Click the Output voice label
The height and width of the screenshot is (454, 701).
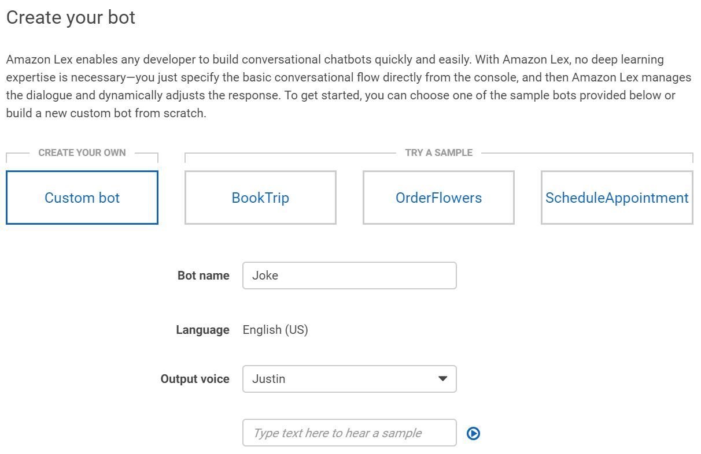click(195, 379)
